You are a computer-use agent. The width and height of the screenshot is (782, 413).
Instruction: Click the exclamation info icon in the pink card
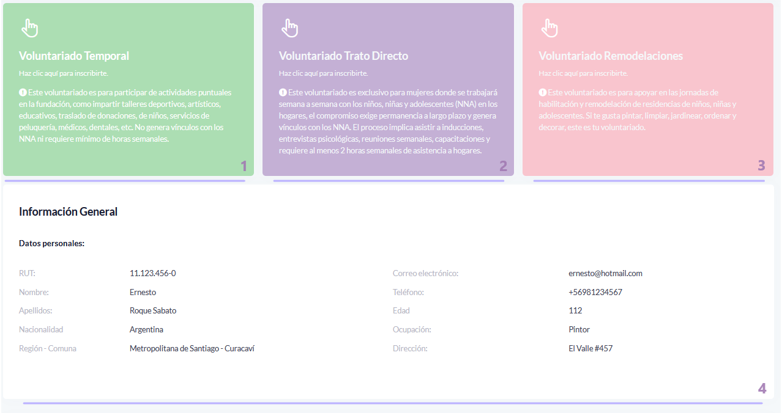click(543, 92)
